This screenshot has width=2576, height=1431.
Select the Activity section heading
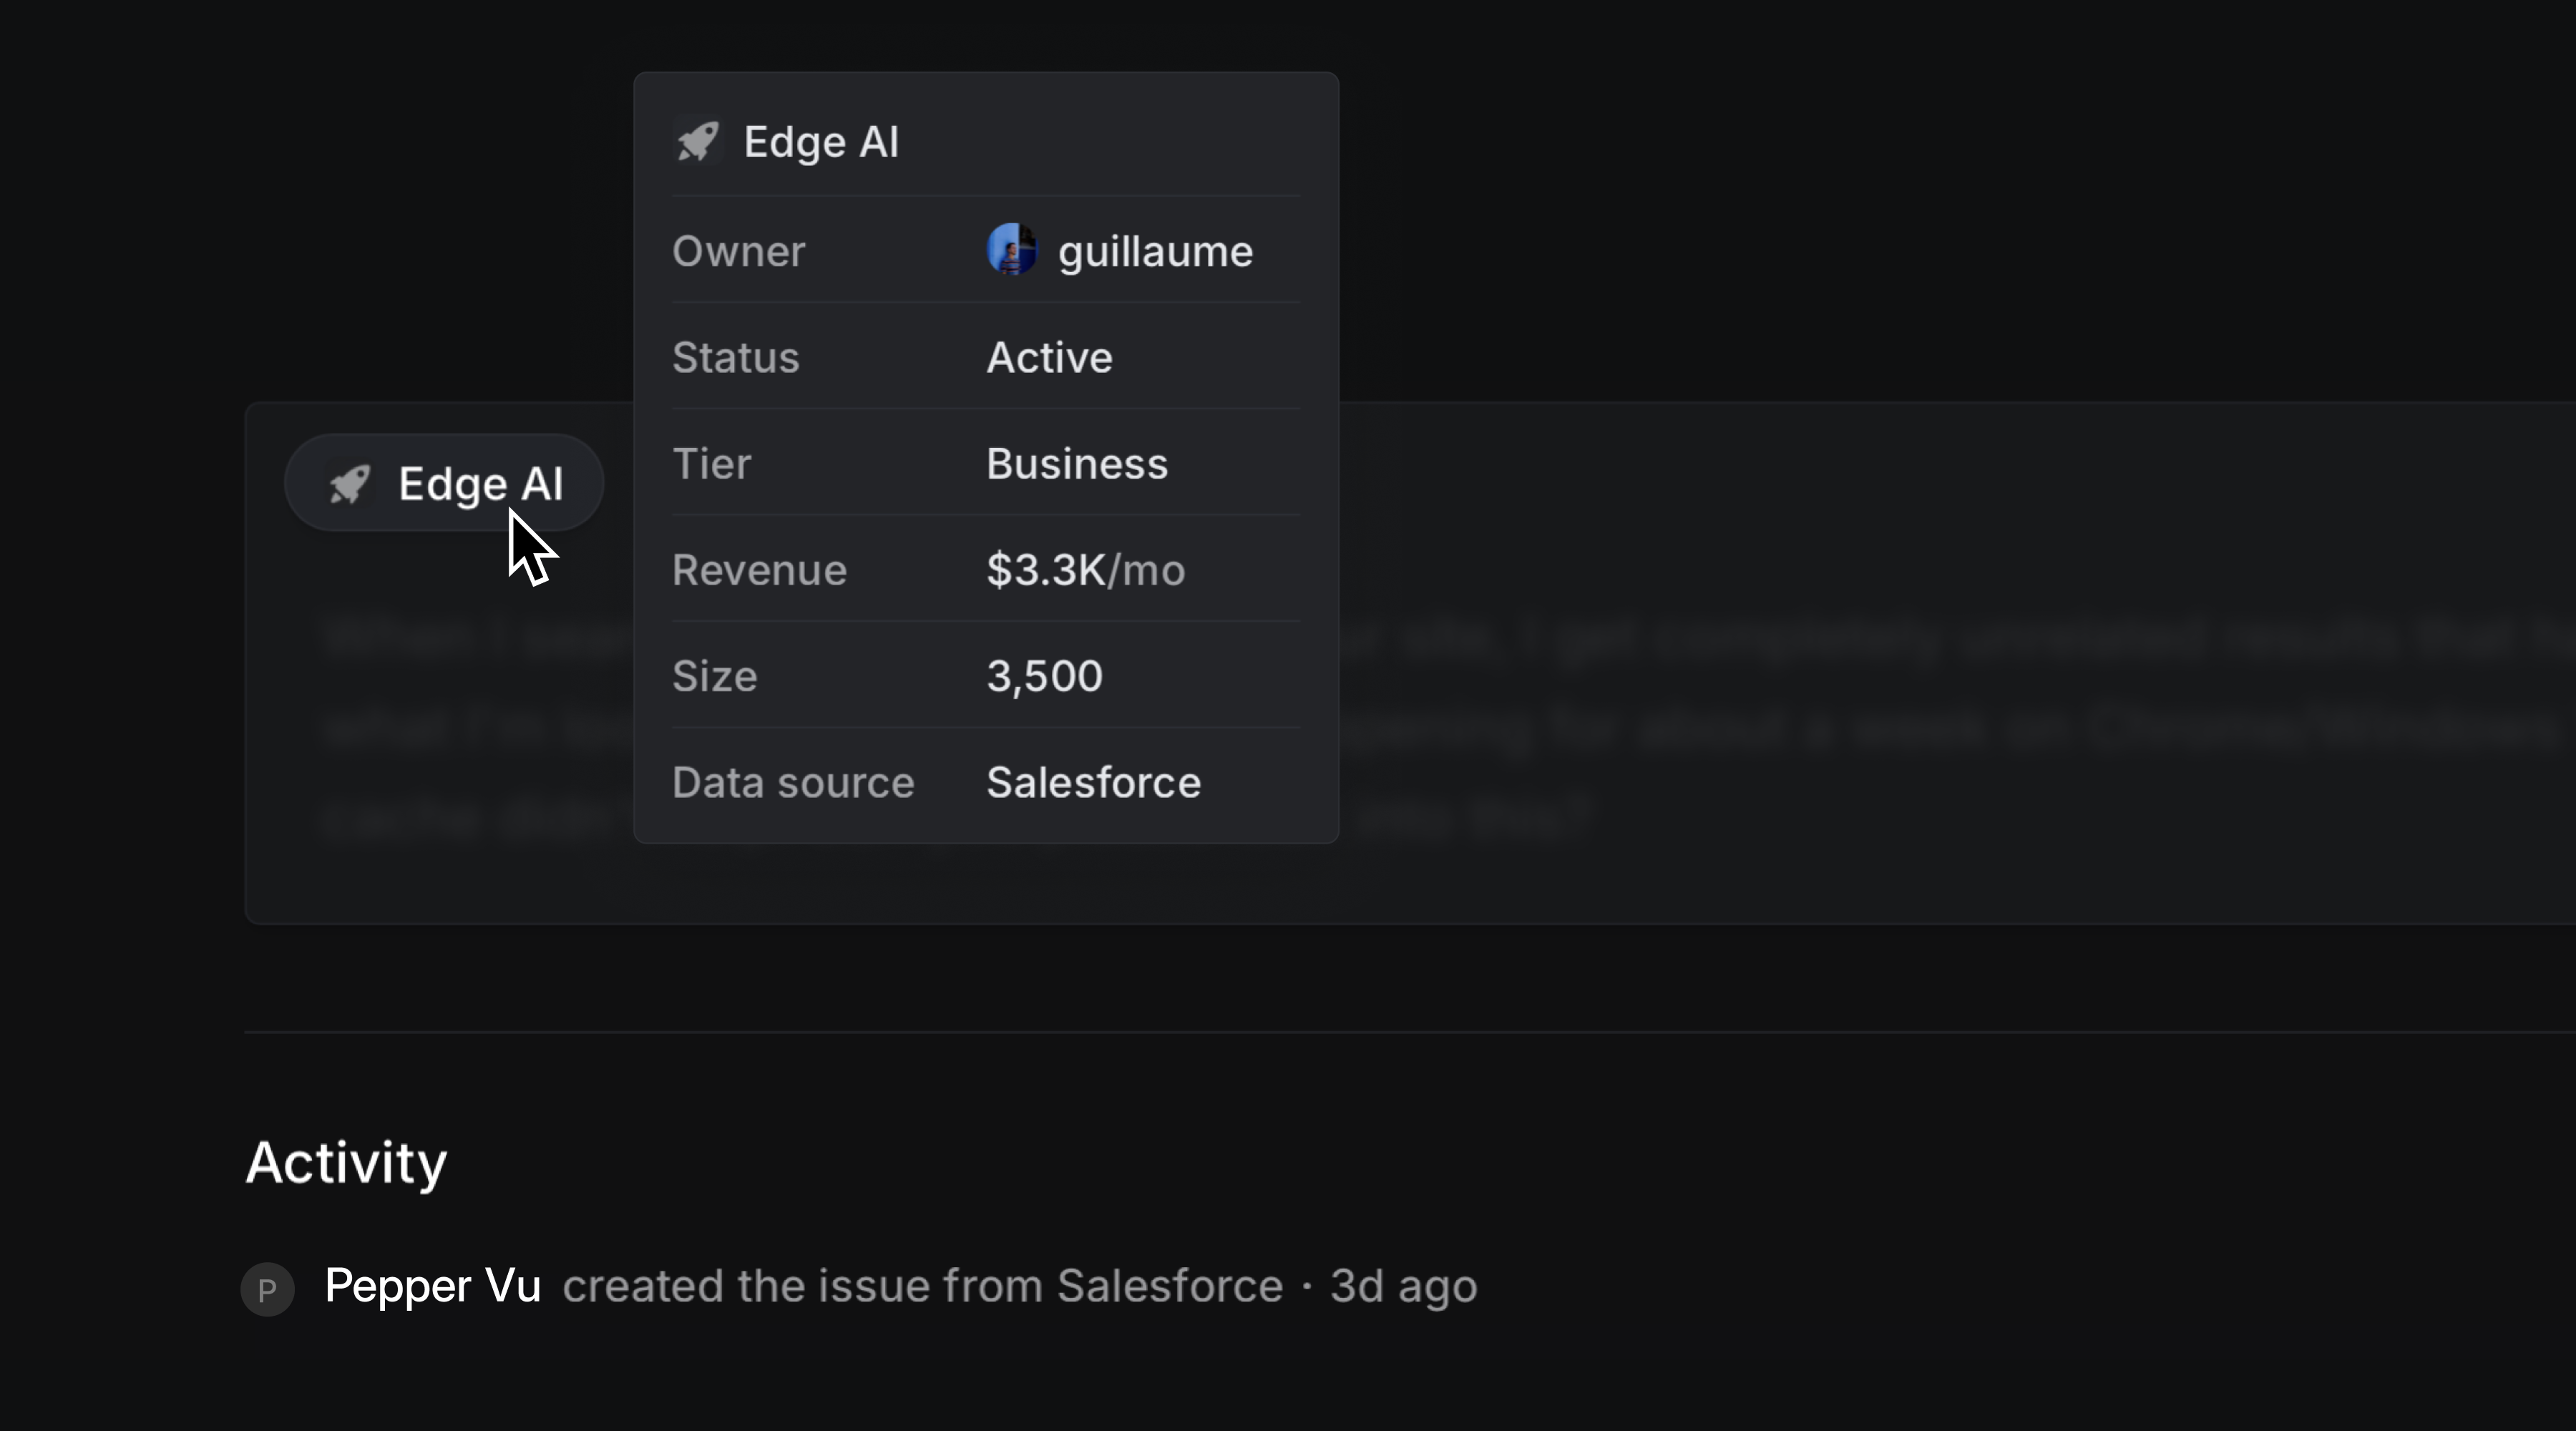(345, 1163)
